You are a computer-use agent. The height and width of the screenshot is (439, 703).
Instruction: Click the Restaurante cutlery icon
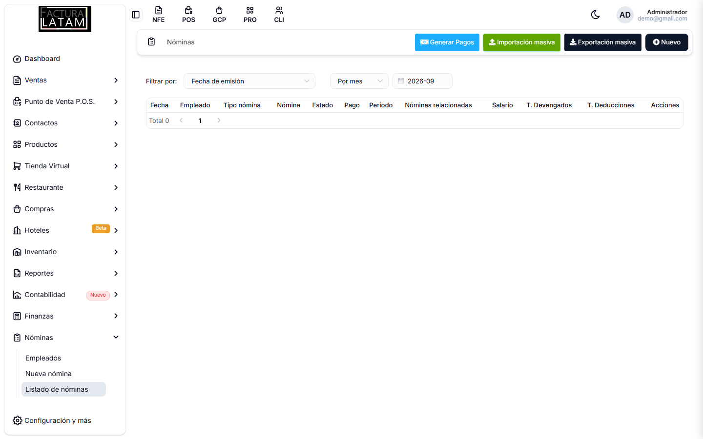pyautogui.click(x=17, y=188)
